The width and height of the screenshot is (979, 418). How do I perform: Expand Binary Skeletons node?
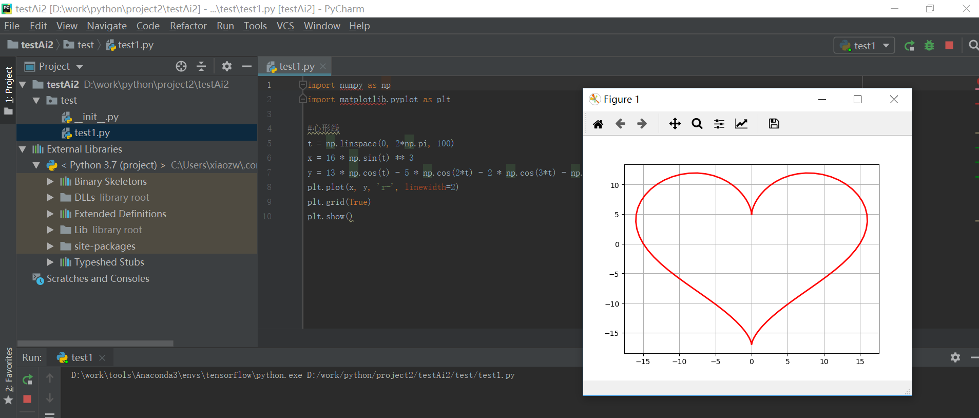(50, 181)
